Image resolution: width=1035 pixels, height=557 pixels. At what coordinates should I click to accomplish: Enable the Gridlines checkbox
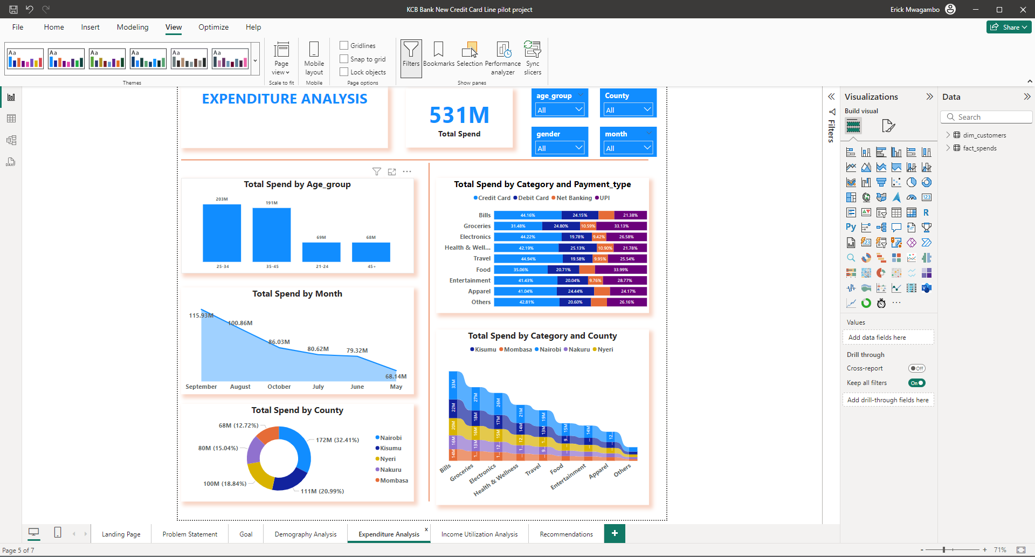tap(344, 45)
